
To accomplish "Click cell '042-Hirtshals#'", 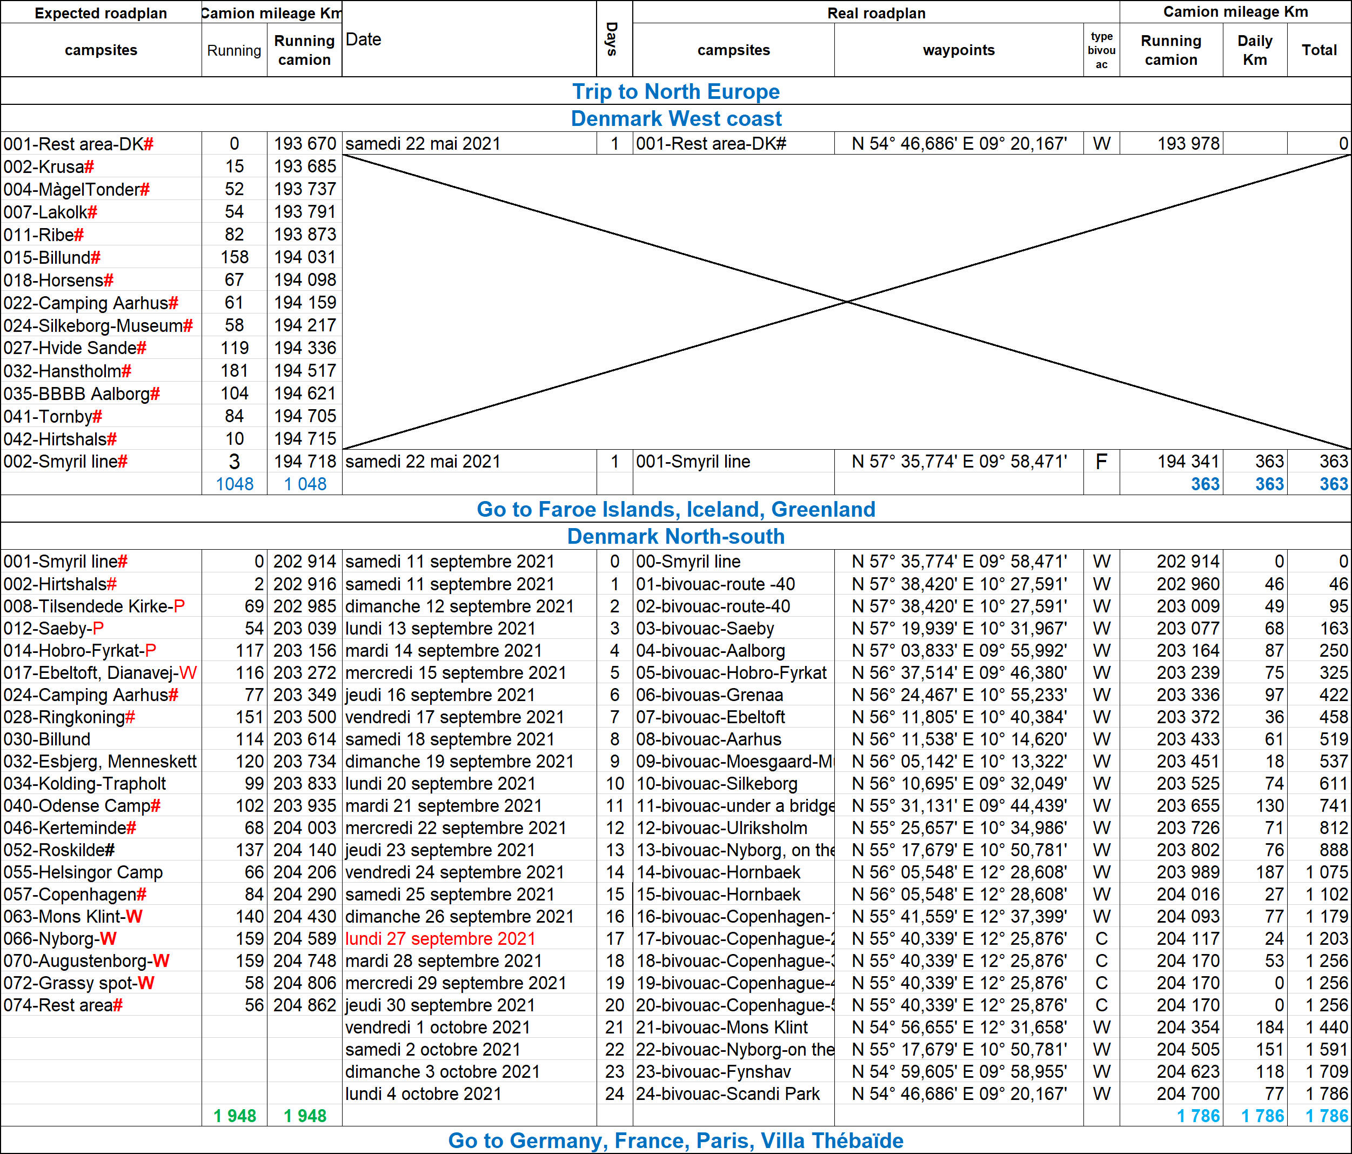I will pyautogui.click(x=60, y=439).
